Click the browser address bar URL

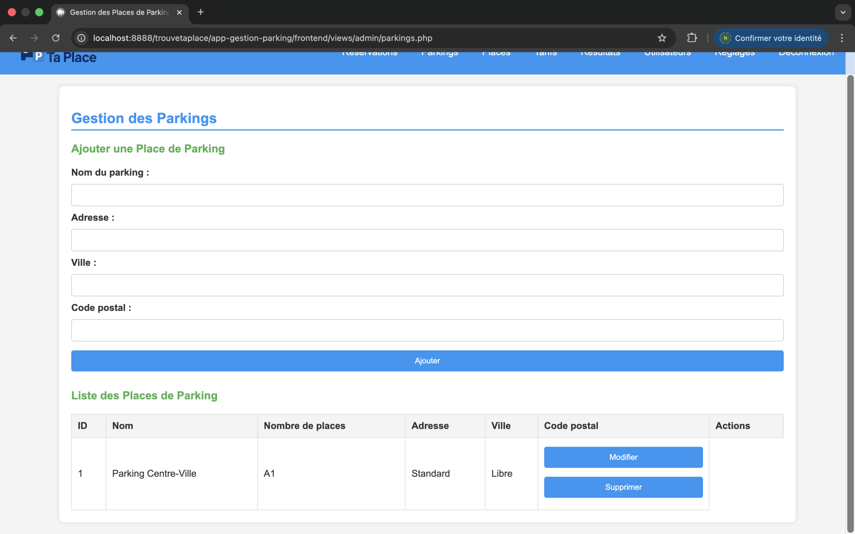[x=262, y=38]
